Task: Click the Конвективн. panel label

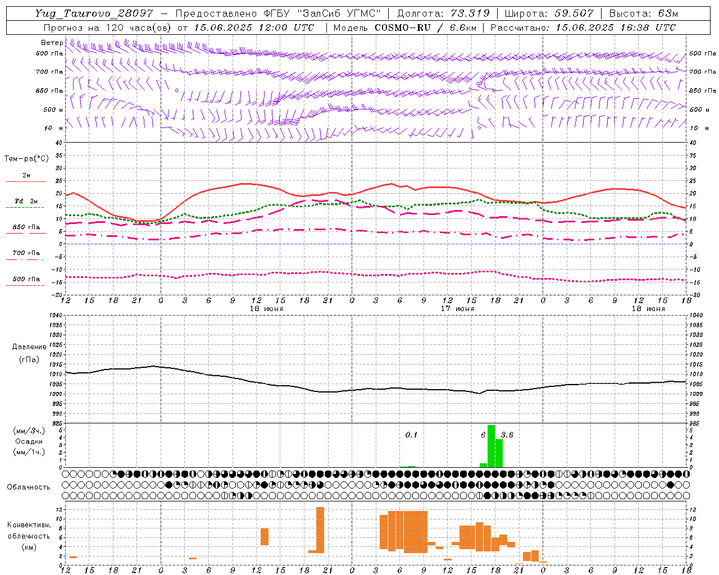Action: tap(29, 525)
